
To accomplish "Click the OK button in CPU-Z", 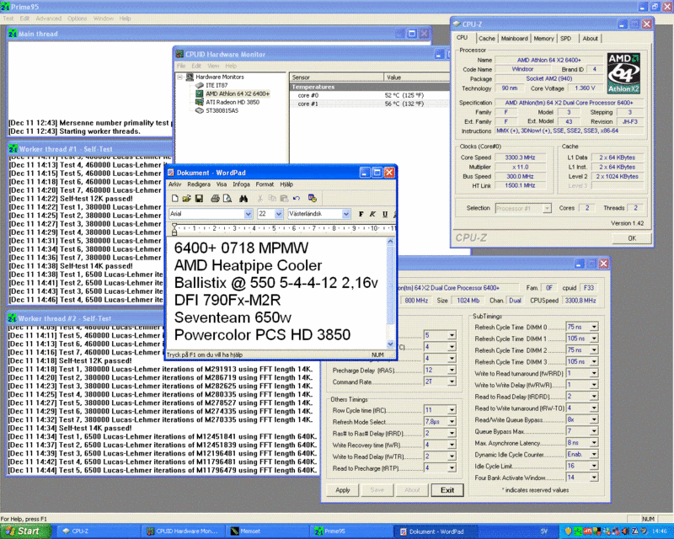I will point(632,238).
